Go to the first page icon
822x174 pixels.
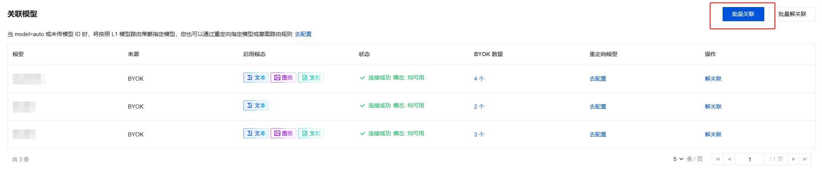tap(718, 159)
